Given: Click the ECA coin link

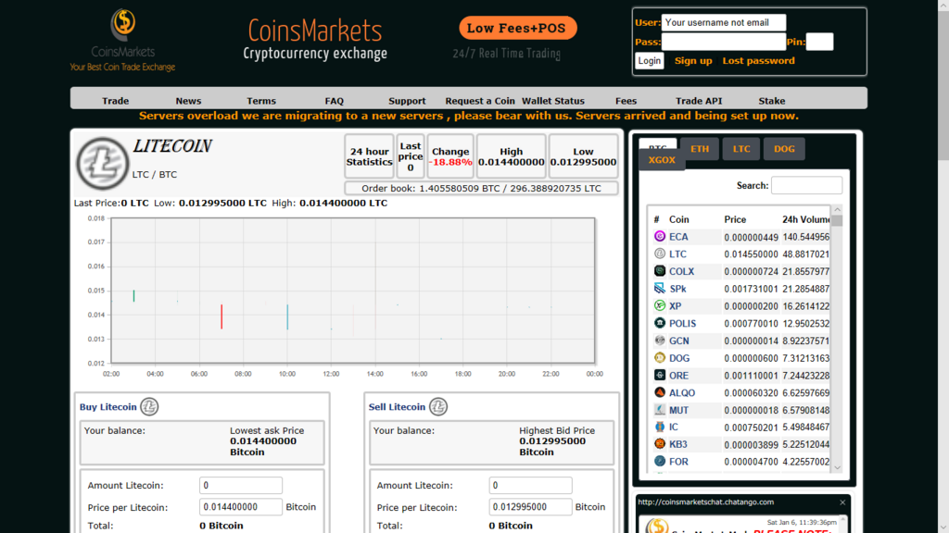Looking at the screenshot, I should point(677,237).
